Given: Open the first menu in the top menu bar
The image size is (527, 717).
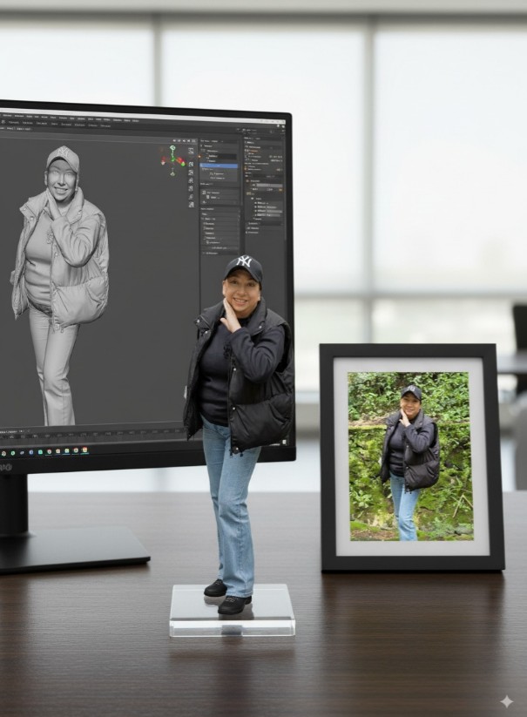Looking at the screenshot, I should pos(4,116).
